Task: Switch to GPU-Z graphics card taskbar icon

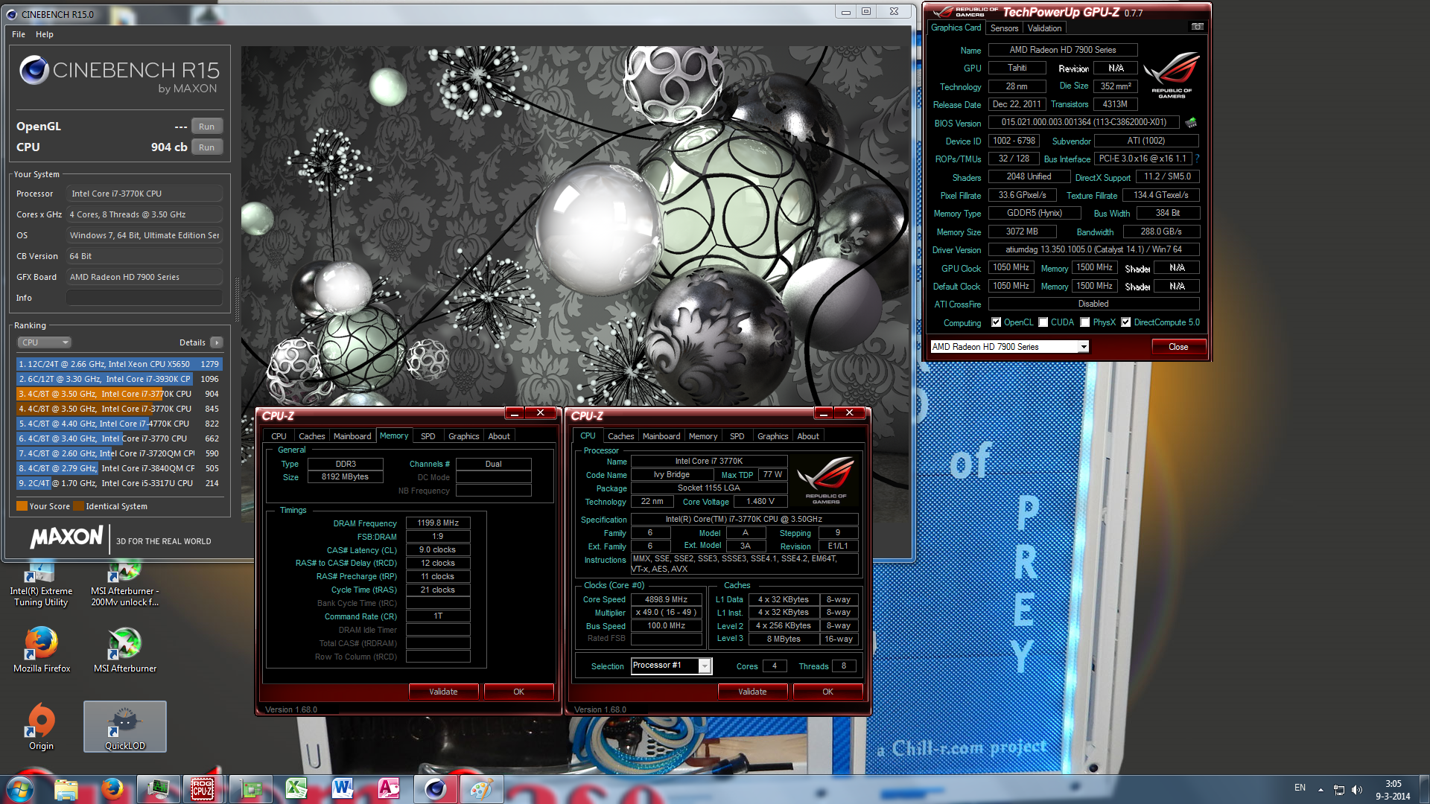Action: [251, 789]
